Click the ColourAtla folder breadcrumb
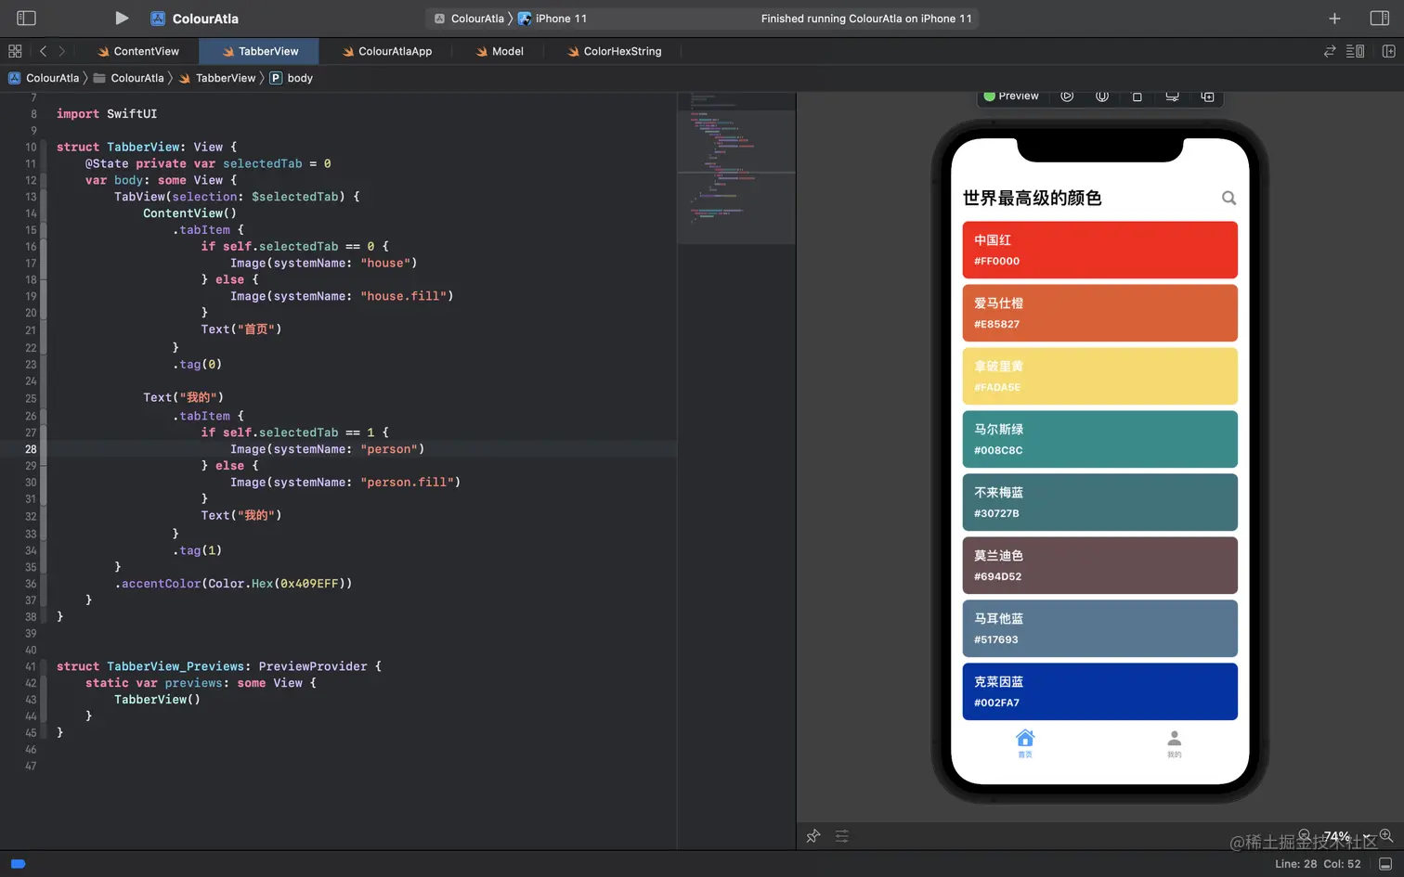Viewport: 1404px width, 877px height. (128, 78)
